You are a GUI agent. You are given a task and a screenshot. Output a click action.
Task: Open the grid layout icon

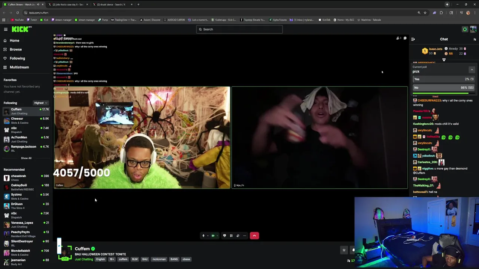(231, 236)
